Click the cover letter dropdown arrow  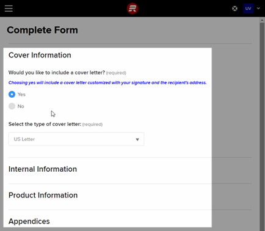[x=137, y=139]
